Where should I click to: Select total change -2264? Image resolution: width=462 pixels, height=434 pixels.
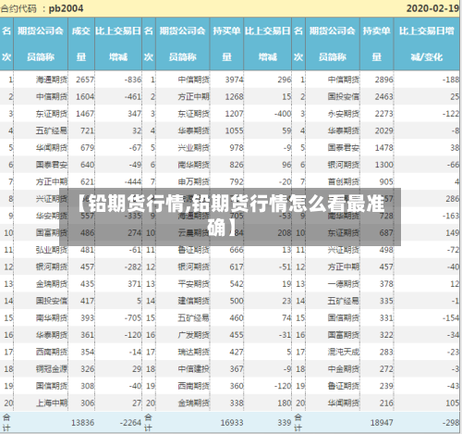point(130,423)
